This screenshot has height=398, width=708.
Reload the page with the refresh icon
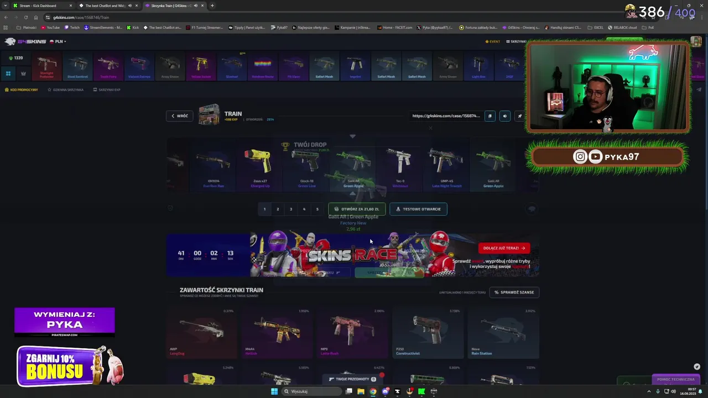point(26,17)
